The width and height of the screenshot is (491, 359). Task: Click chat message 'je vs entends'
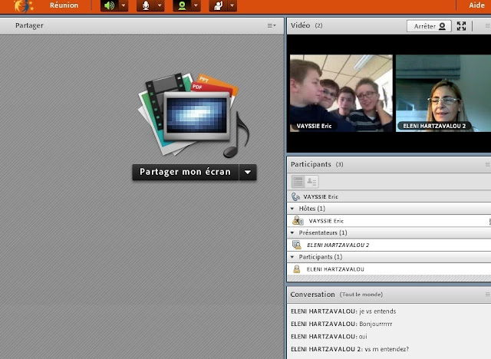coord(377,311)
